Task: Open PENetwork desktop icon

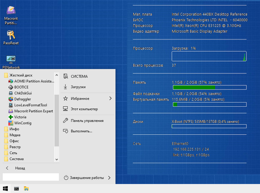Action: (11, 62)
